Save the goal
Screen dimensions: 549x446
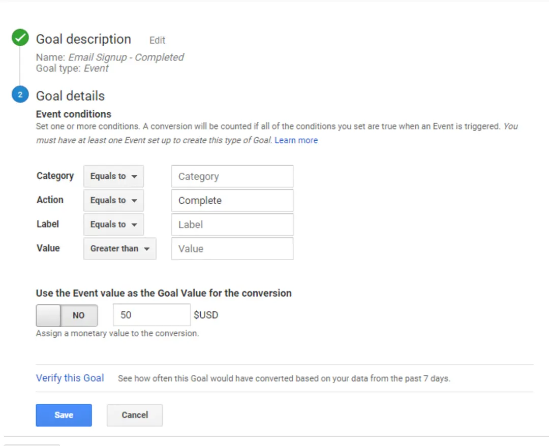64,415
